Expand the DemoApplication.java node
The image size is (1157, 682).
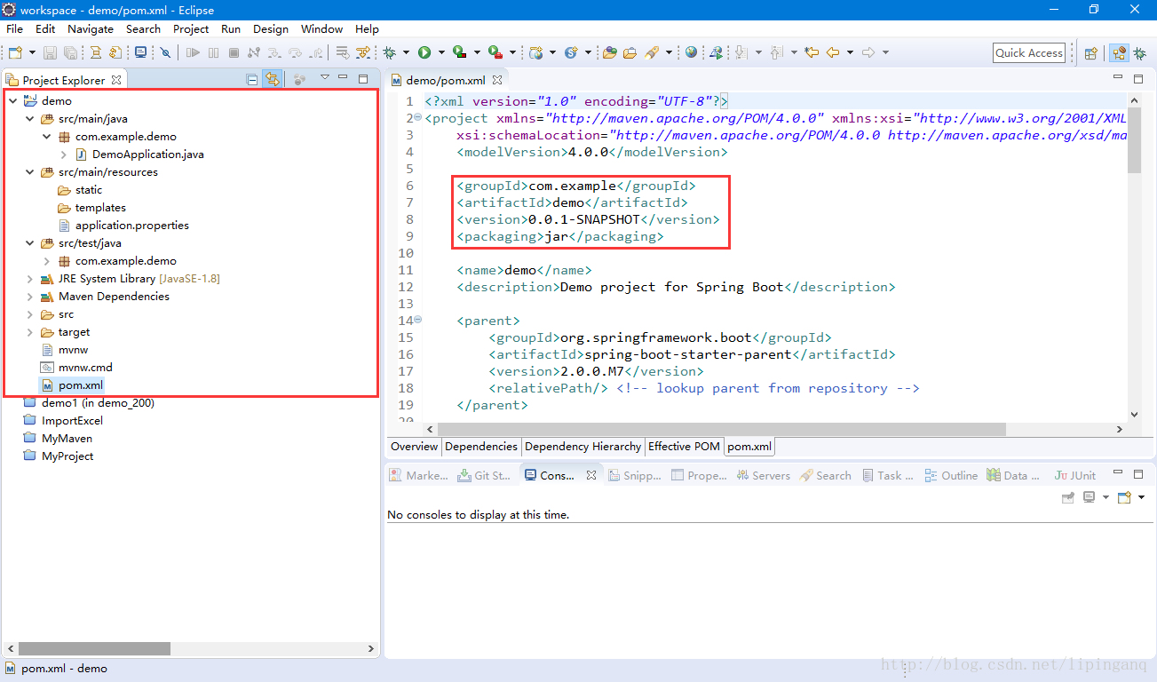point(64,155)
